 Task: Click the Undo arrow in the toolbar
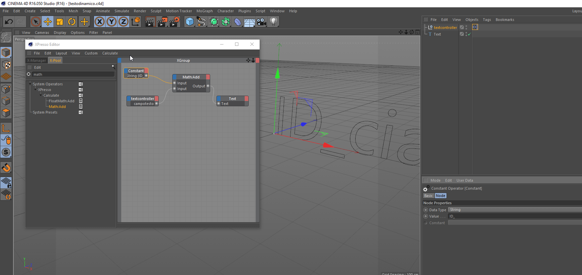pyautogui.click(x=9, y=22)
